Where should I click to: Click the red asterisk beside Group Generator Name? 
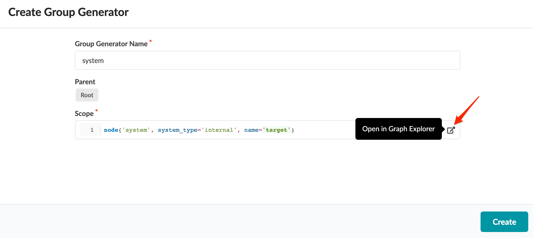click(x=150, y=41)
